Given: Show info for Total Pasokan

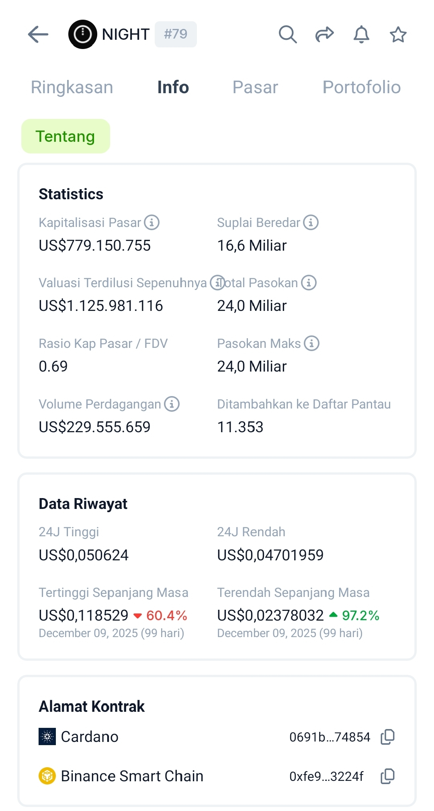Looking at the screenshot, I should click(309, 283).
